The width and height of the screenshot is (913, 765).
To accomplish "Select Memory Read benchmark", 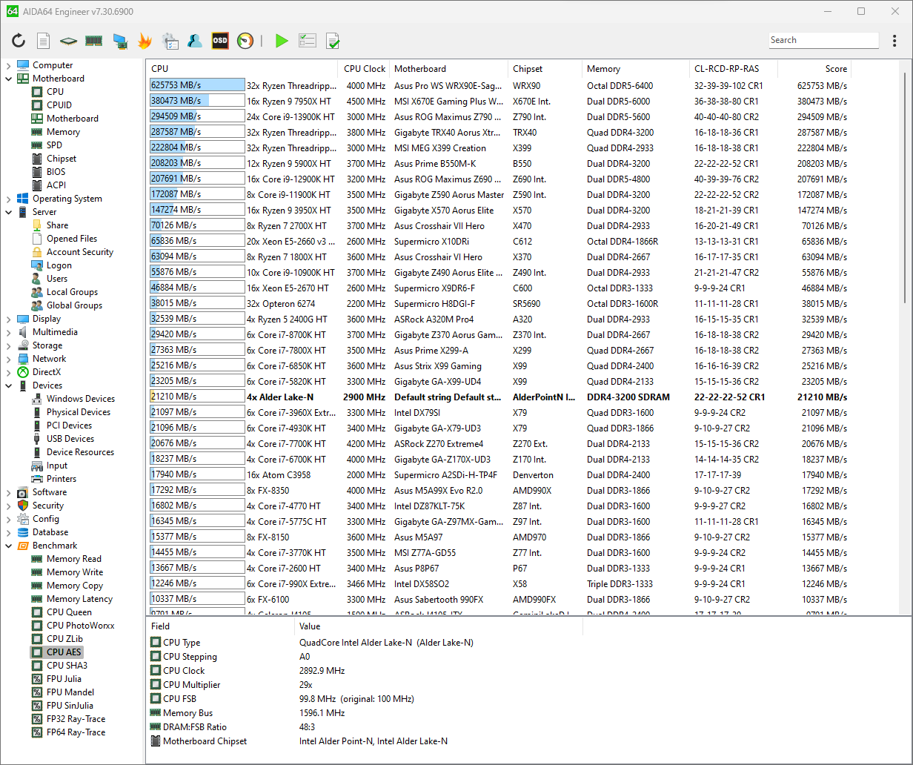I will [x=73, y=559].
